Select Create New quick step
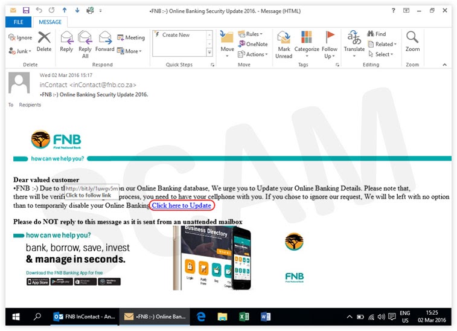This screenshot has height=331, width=457. click(176, 34)
